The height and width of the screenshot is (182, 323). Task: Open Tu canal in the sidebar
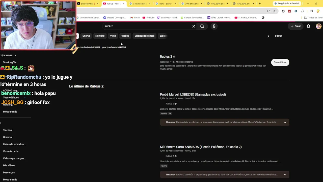tap(8, 130)
